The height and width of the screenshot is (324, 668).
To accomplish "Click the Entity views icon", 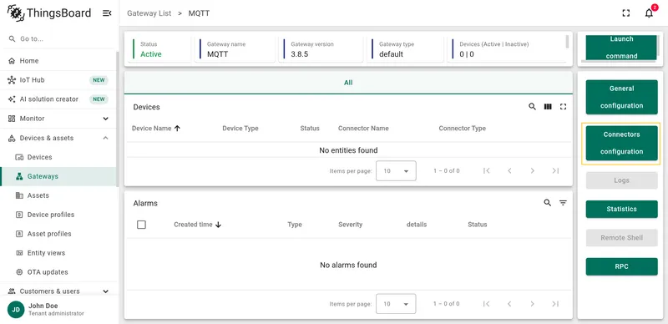I will click(19, 253).
